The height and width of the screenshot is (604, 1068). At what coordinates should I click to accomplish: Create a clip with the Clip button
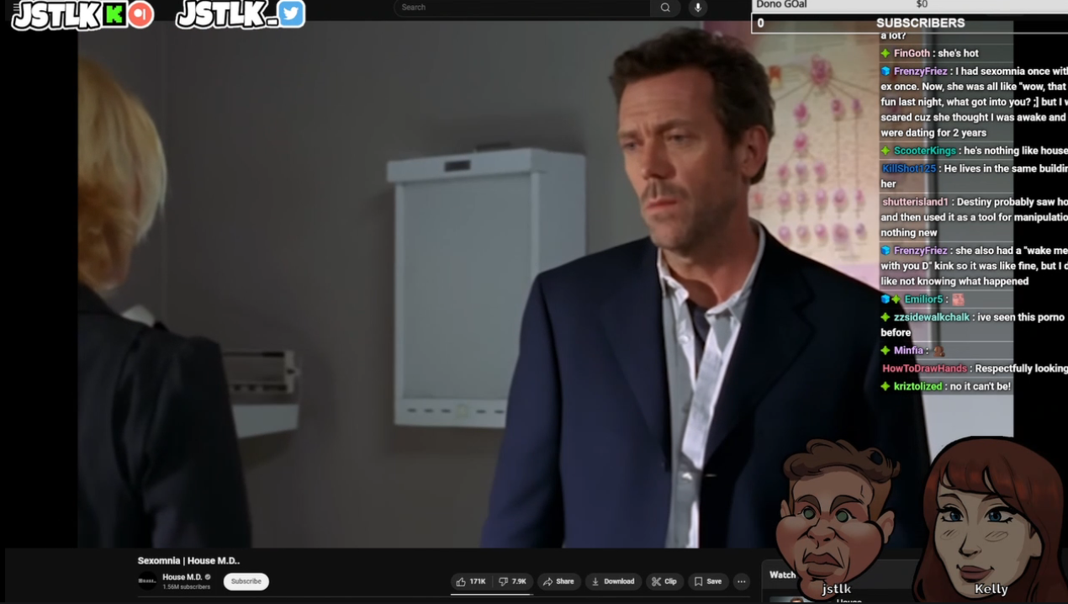pos(664,581)
